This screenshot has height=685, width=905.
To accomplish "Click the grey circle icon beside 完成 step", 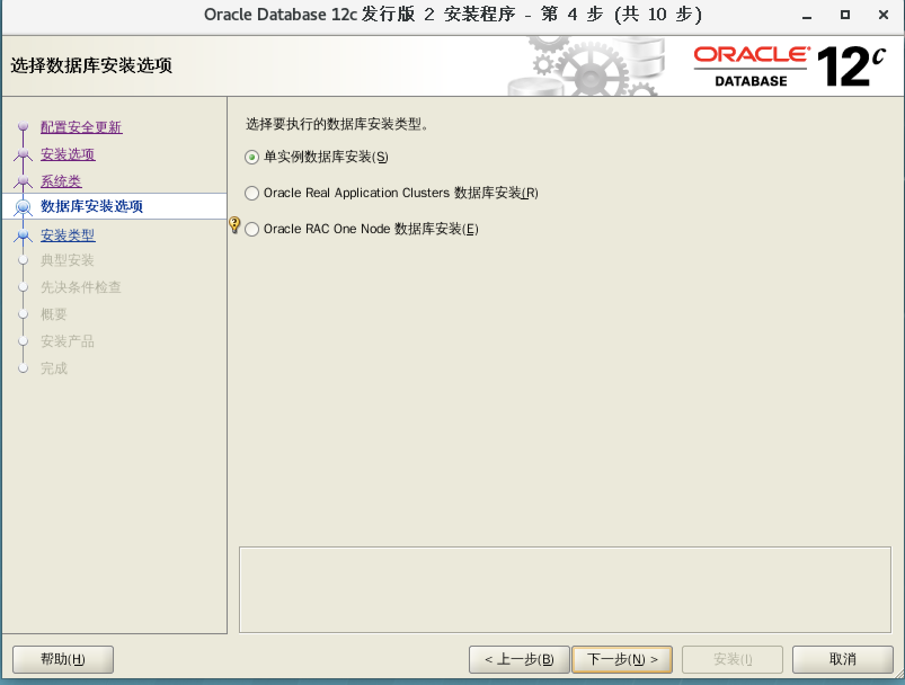I will (x=23, y=368).
